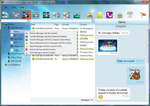This screenshot has height=106, width=150.
Task: Choose Backup Messages with this Contact
Action: (x=51, y=33)
